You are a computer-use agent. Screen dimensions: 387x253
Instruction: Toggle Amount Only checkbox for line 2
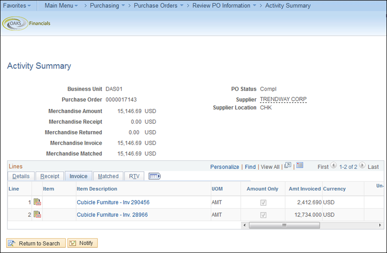[x=263, y=215]
